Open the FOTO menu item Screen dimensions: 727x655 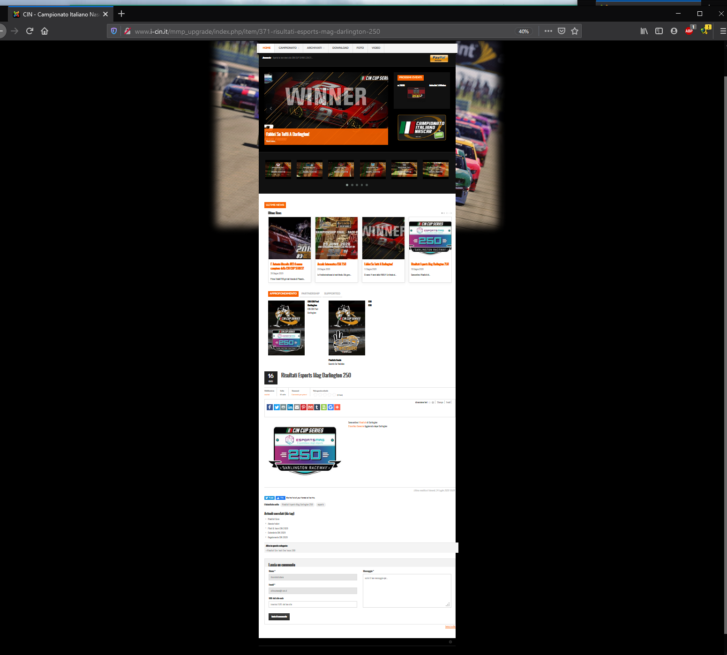point(360,48)
